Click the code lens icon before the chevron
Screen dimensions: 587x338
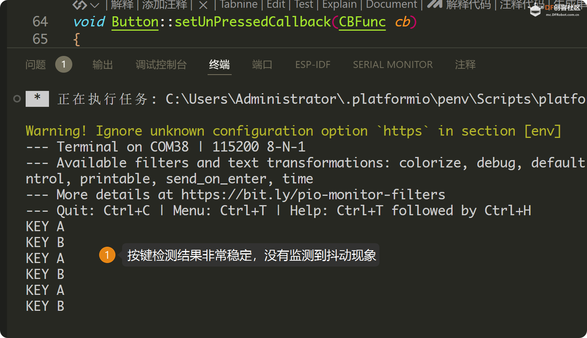pos(80,5)
